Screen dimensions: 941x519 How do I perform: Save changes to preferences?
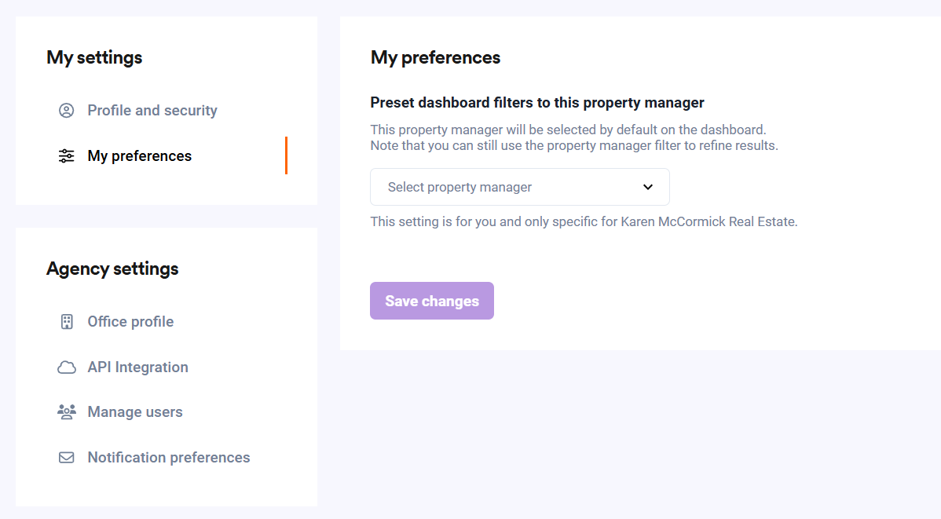432,301
